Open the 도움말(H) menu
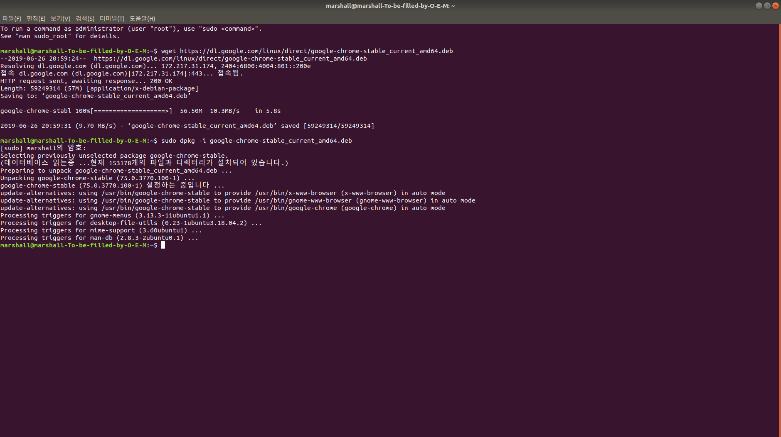 pos(142,19)
